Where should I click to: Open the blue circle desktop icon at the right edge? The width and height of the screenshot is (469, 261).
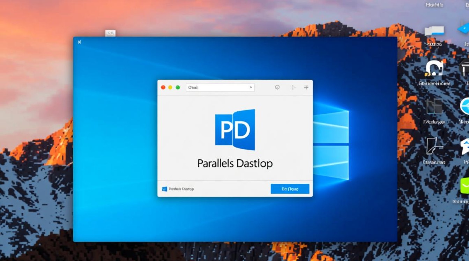tap(464, 106)
